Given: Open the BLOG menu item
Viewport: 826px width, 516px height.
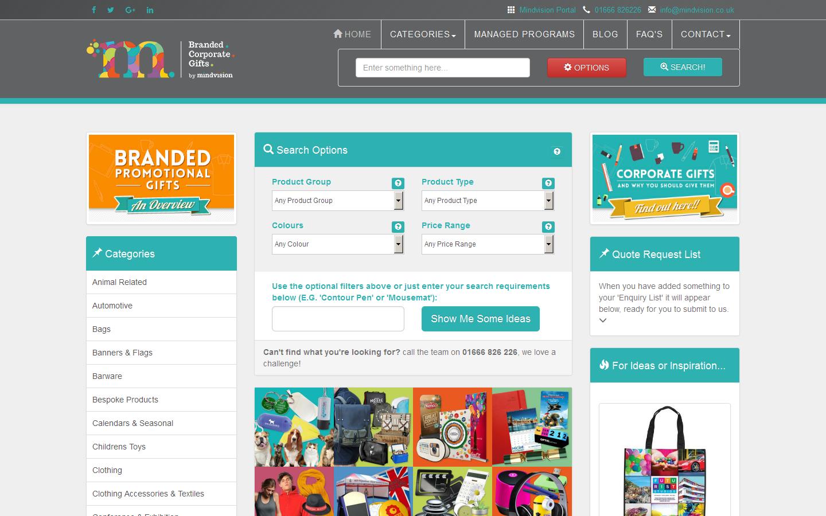Looking at the screenshot, I should 605,34.
